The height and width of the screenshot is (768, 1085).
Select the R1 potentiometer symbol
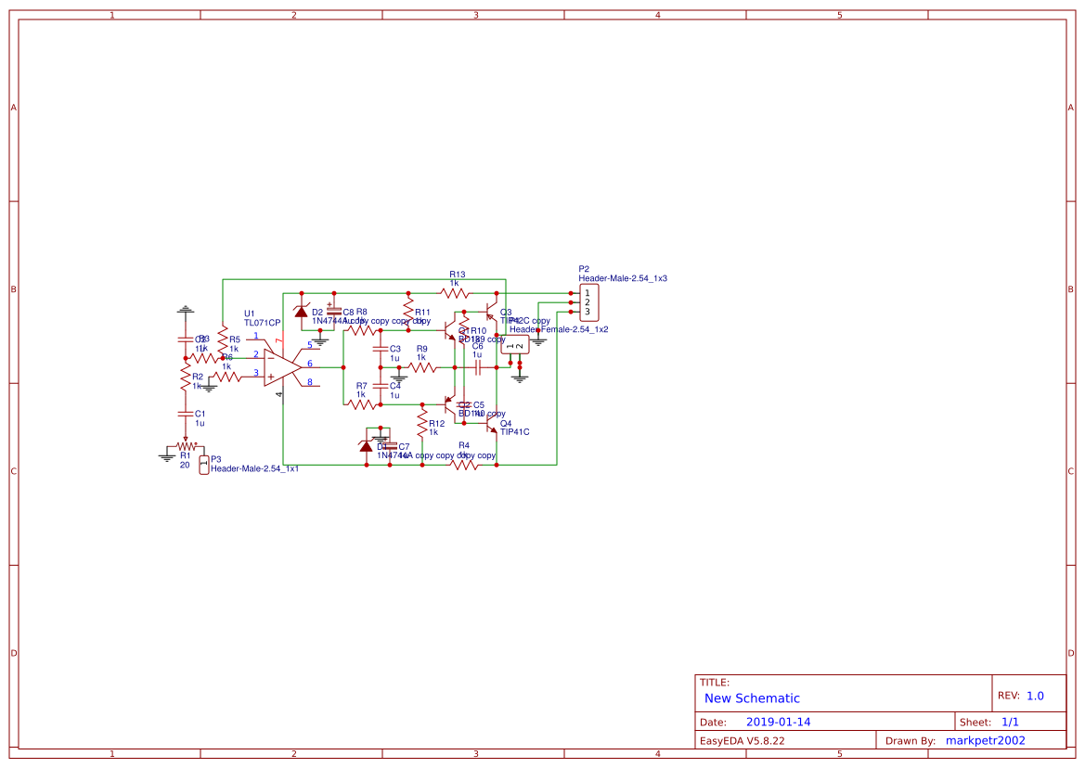pos(186,445)
